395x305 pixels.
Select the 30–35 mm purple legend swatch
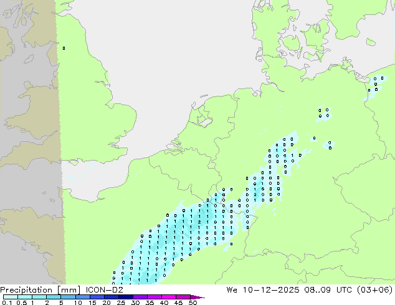point(140,297)
